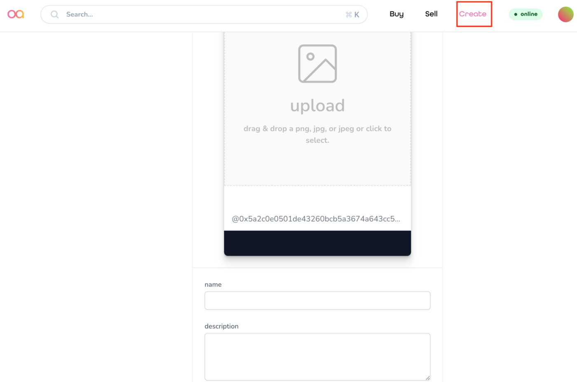577x382 pixels.
Task: Open the Create page
Action: (x=473, y=14)
